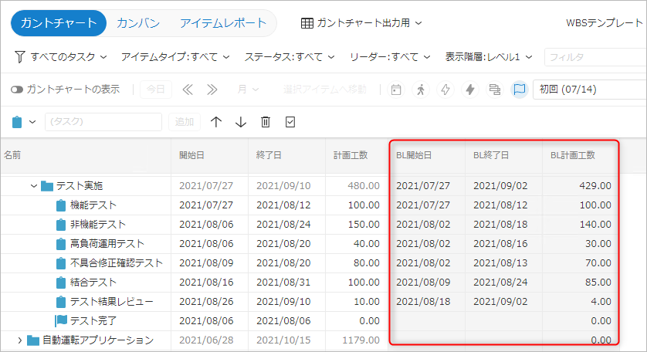Click the outlined lightning bolt icon

click(445, 90)
